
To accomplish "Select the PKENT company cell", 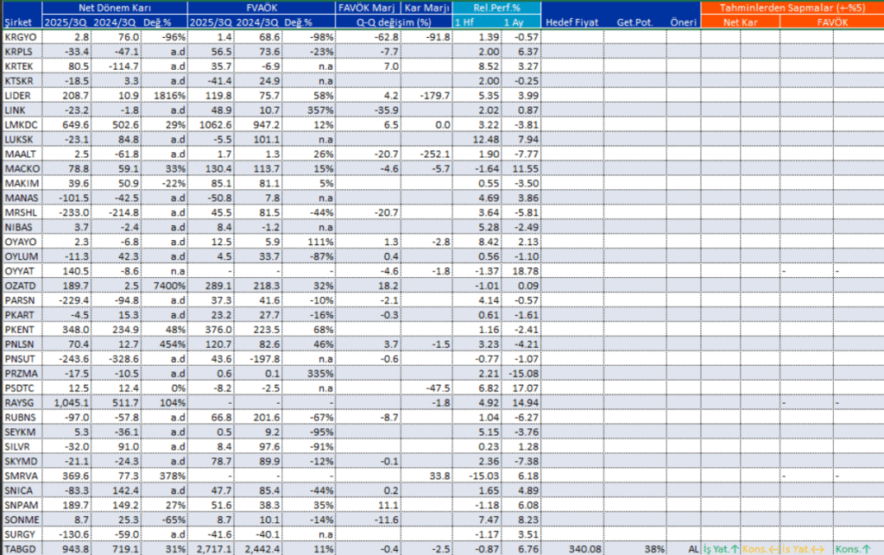I will (22, 331).
